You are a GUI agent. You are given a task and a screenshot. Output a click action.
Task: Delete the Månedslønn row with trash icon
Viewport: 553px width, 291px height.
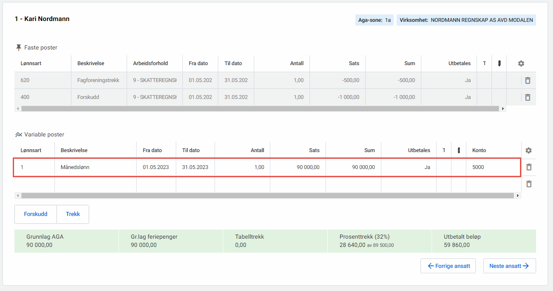tap(529, 167)
